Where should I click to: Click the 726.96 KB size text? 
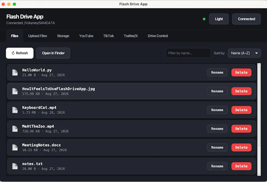[31, 131]
